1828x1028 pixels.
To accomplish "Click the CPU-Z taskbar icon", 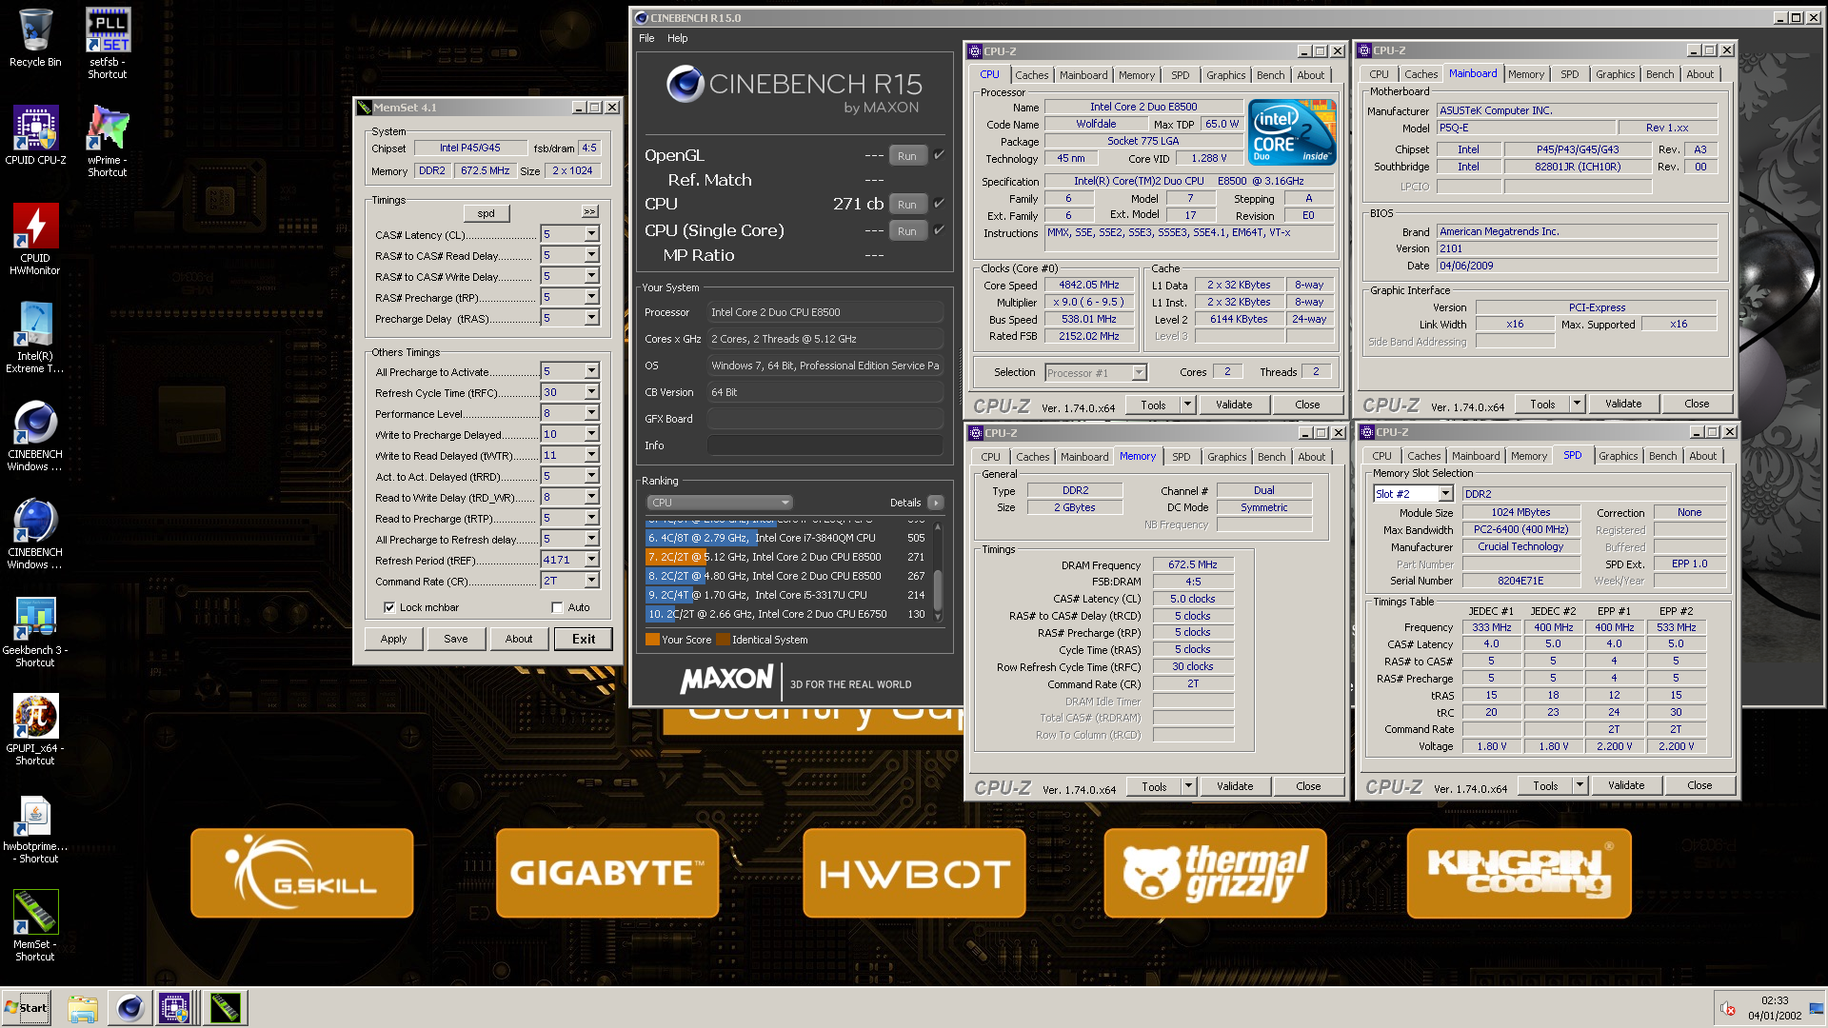I will pyautogui.click(x=175, y=1008).
